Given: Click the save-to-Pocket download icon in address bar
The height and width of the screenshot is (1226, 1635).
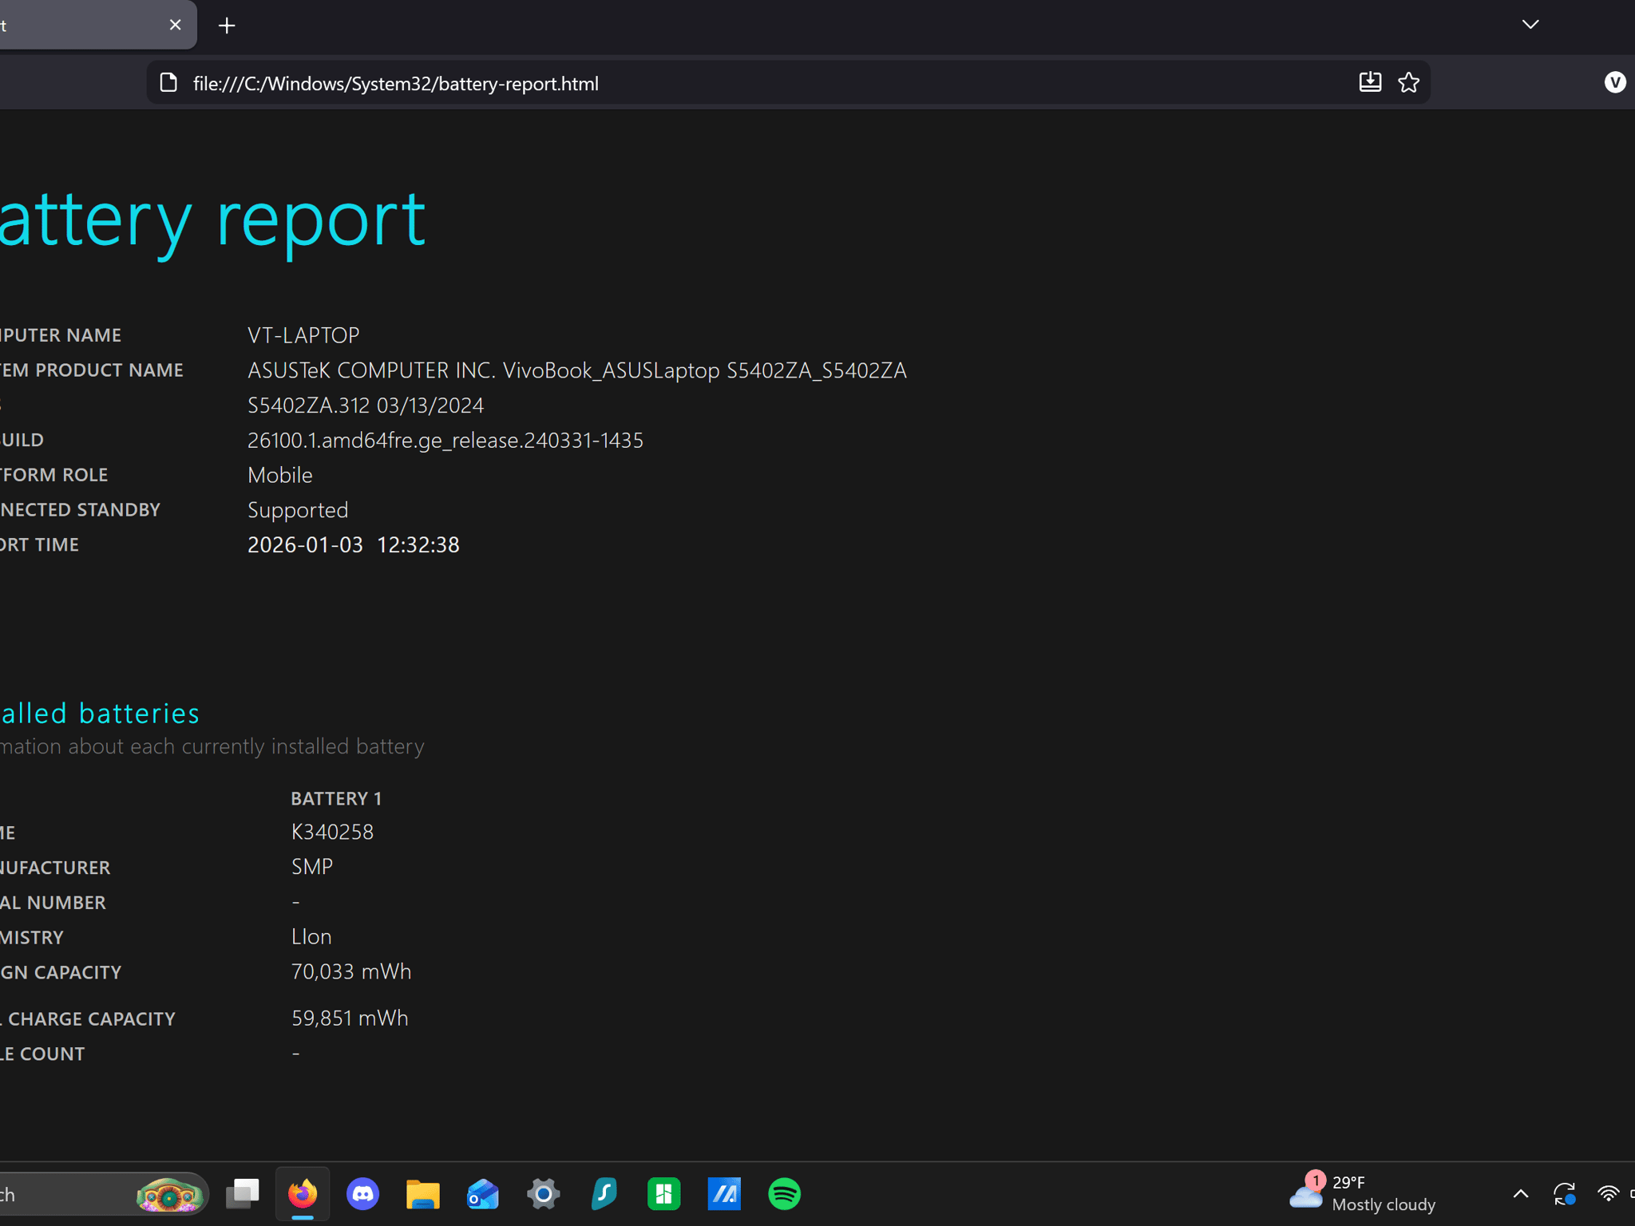Looking at the screenshot, I should tap(1370, 82).
